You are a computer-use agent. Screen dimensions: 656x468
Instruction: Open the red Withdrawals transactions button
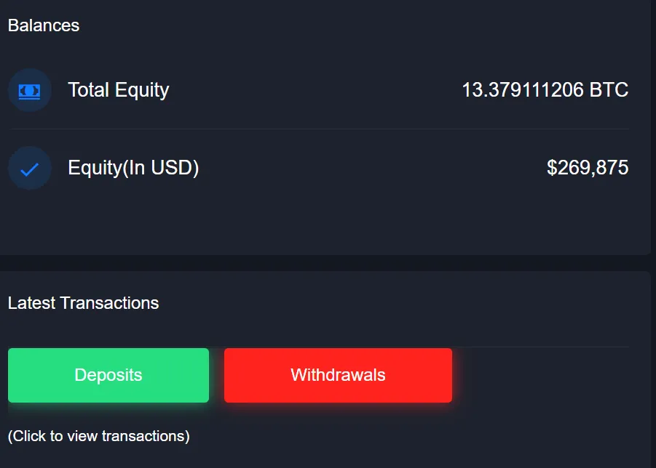[338, 375]
